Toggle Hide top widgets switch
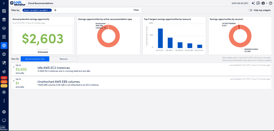Screen dimensions: 274x131 click(x=250, y=10)
